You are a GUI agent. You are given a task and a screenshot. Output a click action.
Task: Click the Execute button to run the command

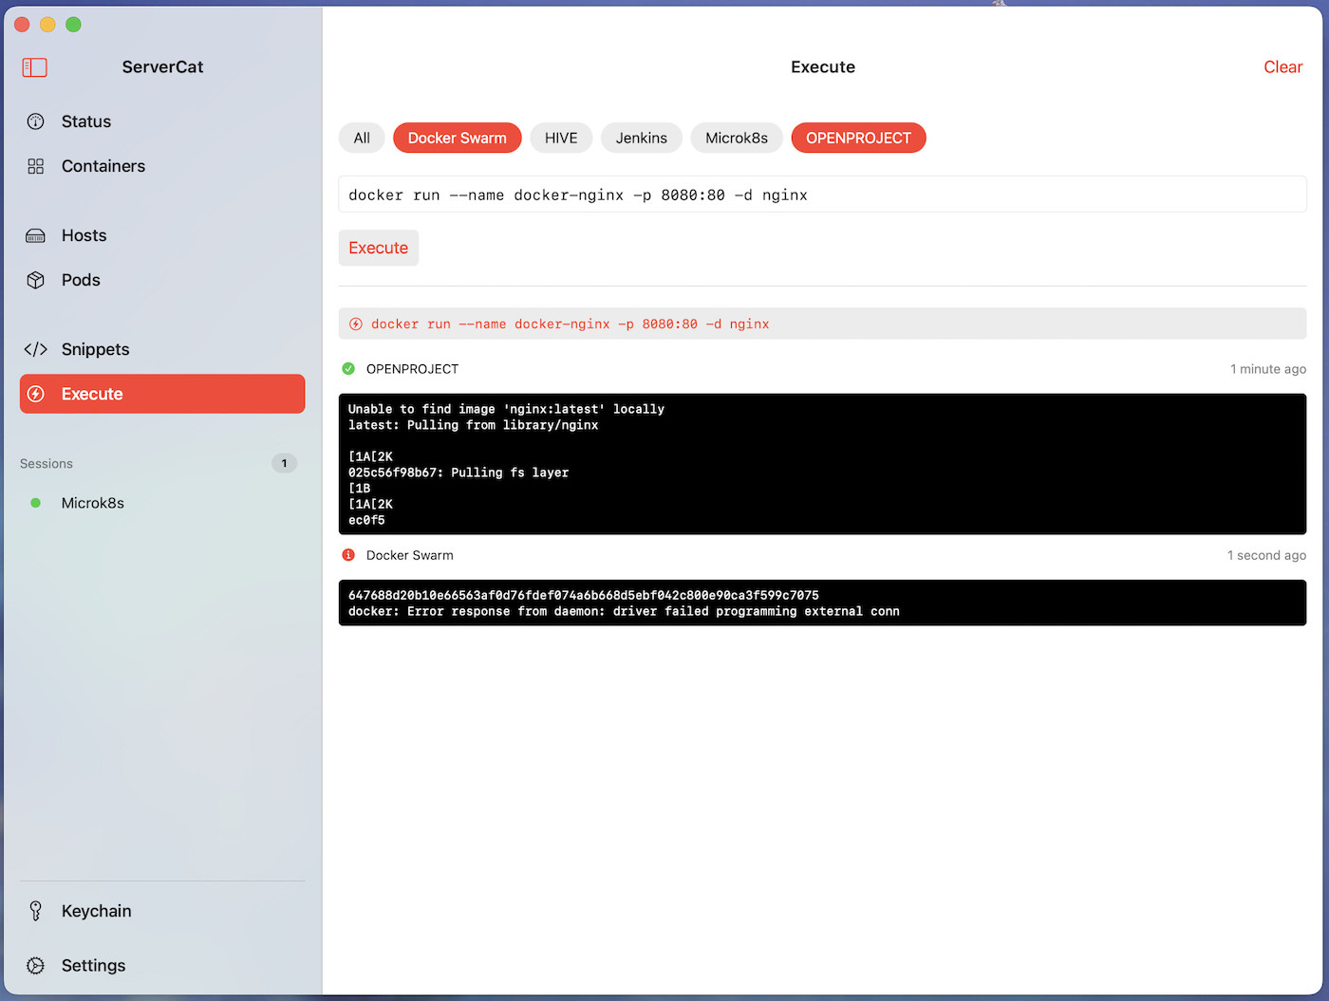378,248
